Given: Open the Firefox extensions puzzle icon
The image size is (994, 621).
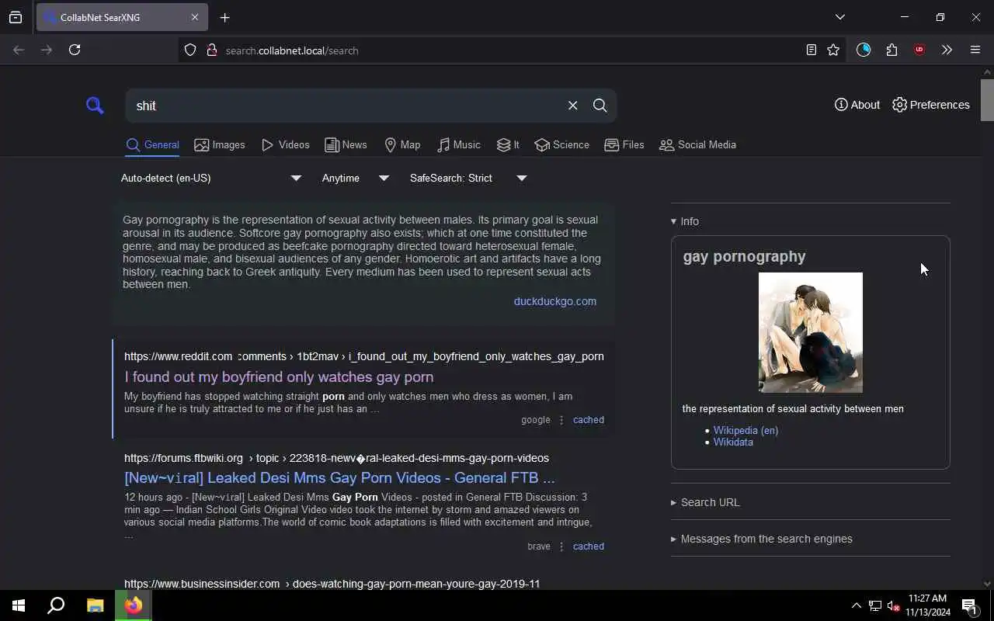Looking at the screenshot, I should (x=891, y=50).
